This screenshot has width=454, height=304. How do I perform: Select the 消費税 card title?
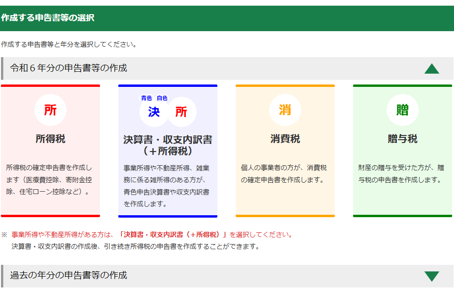285,139
